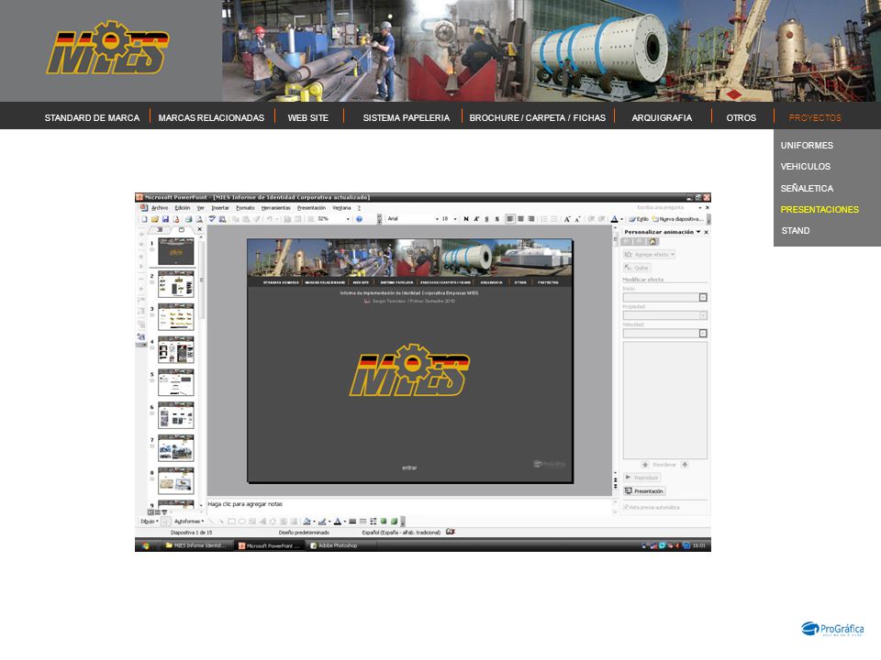
Task: Open the Velocidad combo box in animation pane
Action: (x=664, y=334)
